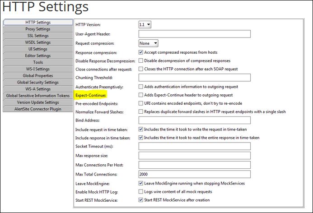
Task: Check Closes the HTTP connection checkbox
Action: 141,69
